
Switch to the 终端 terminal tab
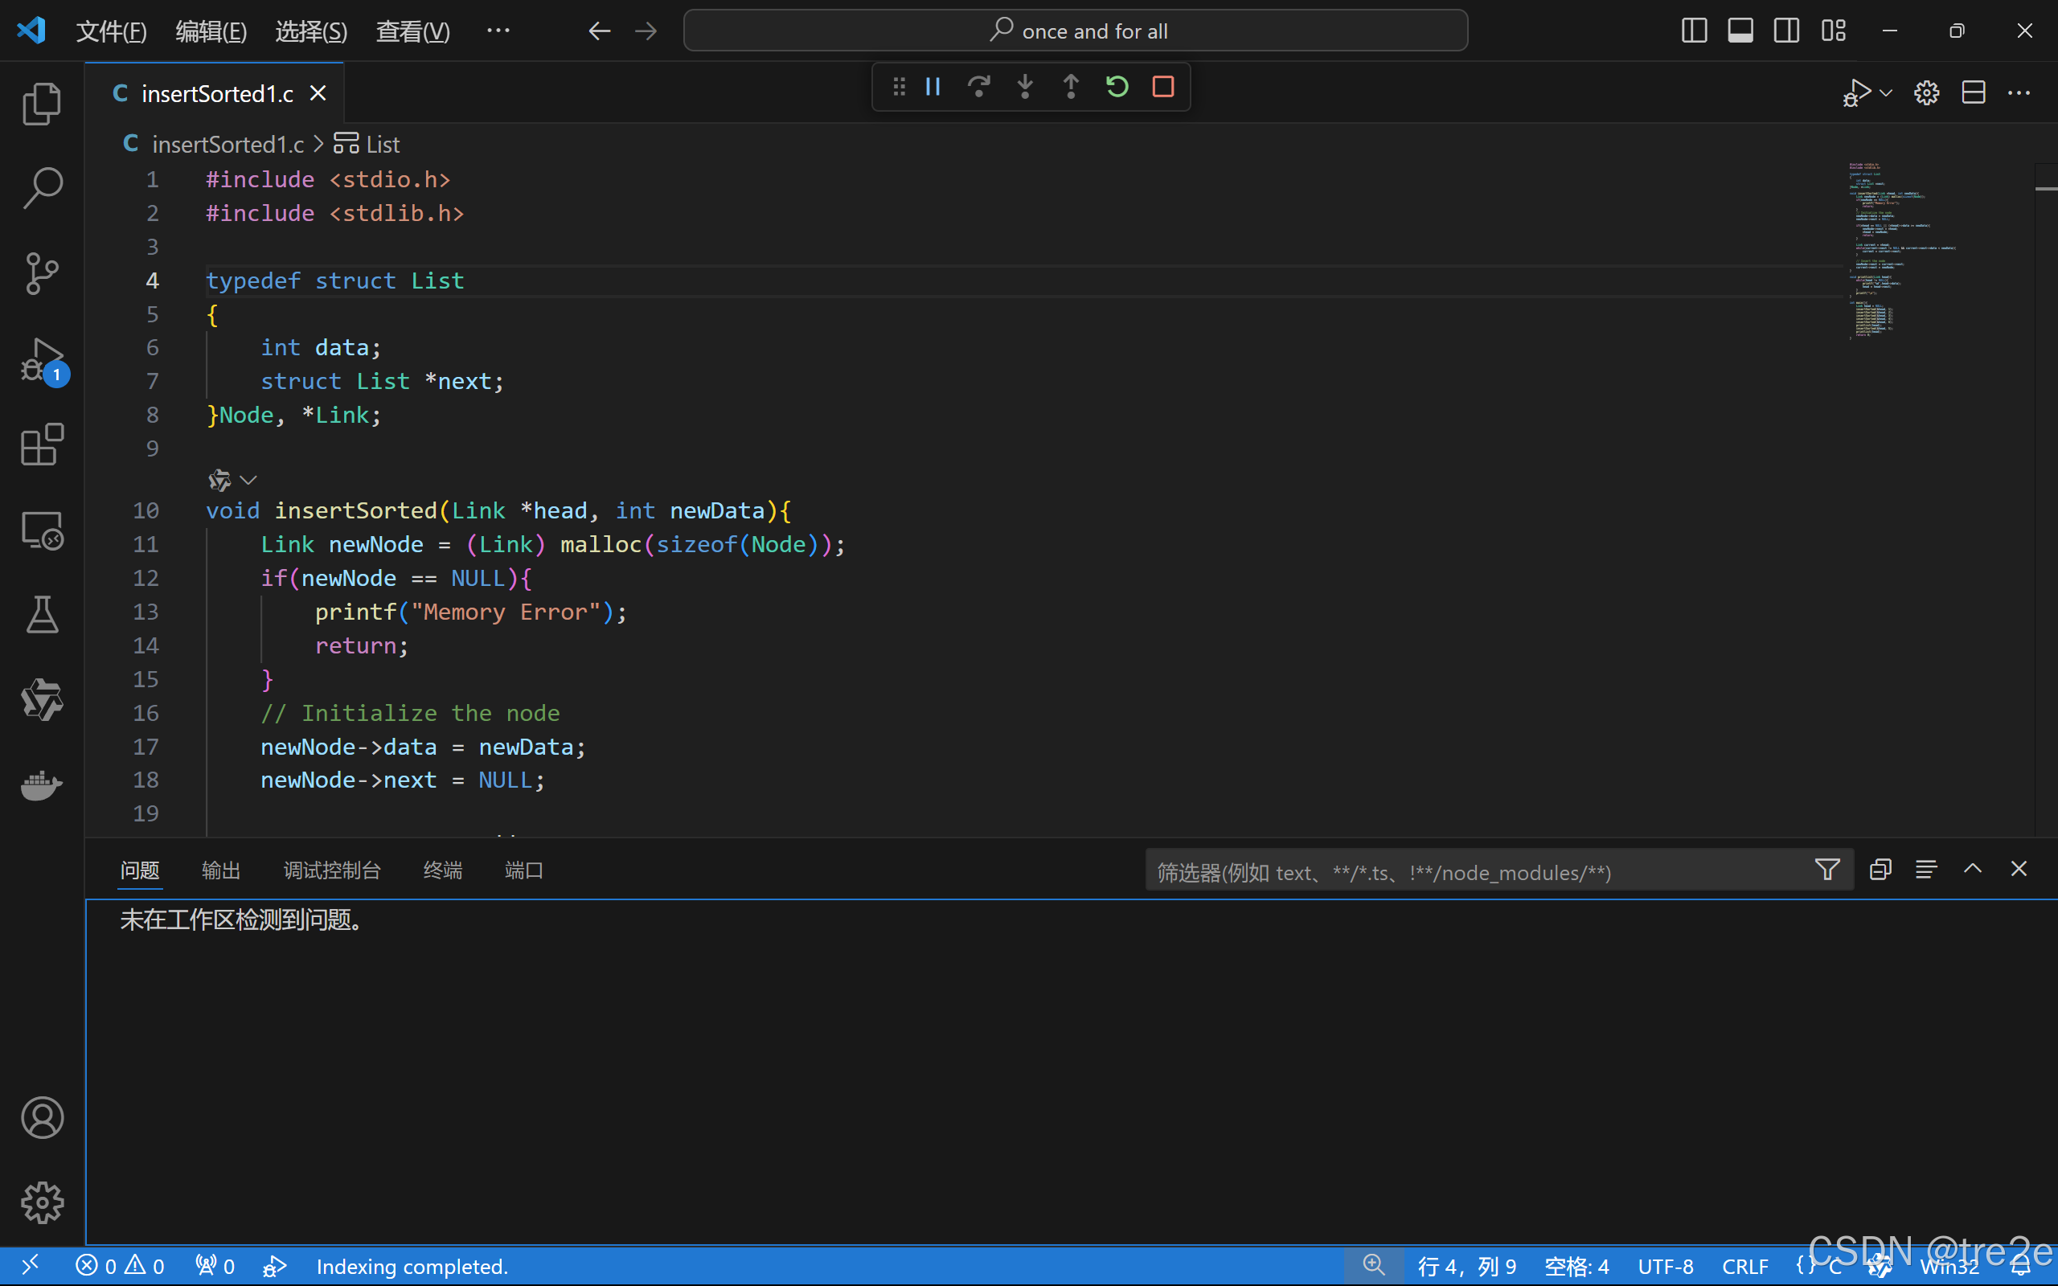(x=442, y=870)
